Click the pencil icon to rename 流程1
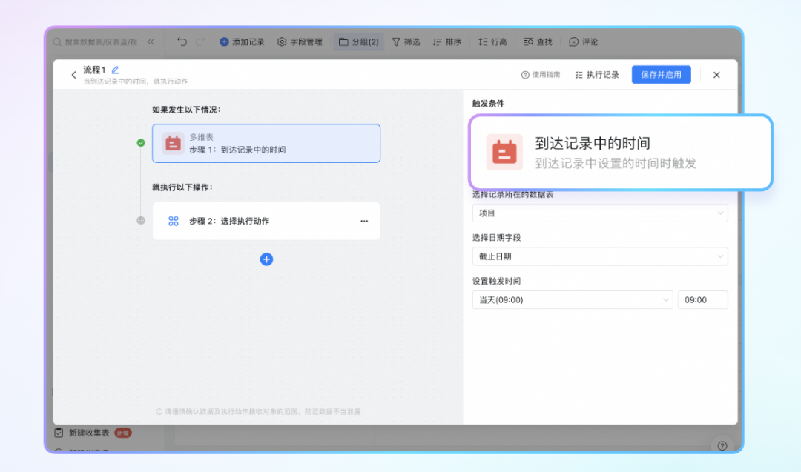This screenshot has width=801, height=472. point(115,70)
